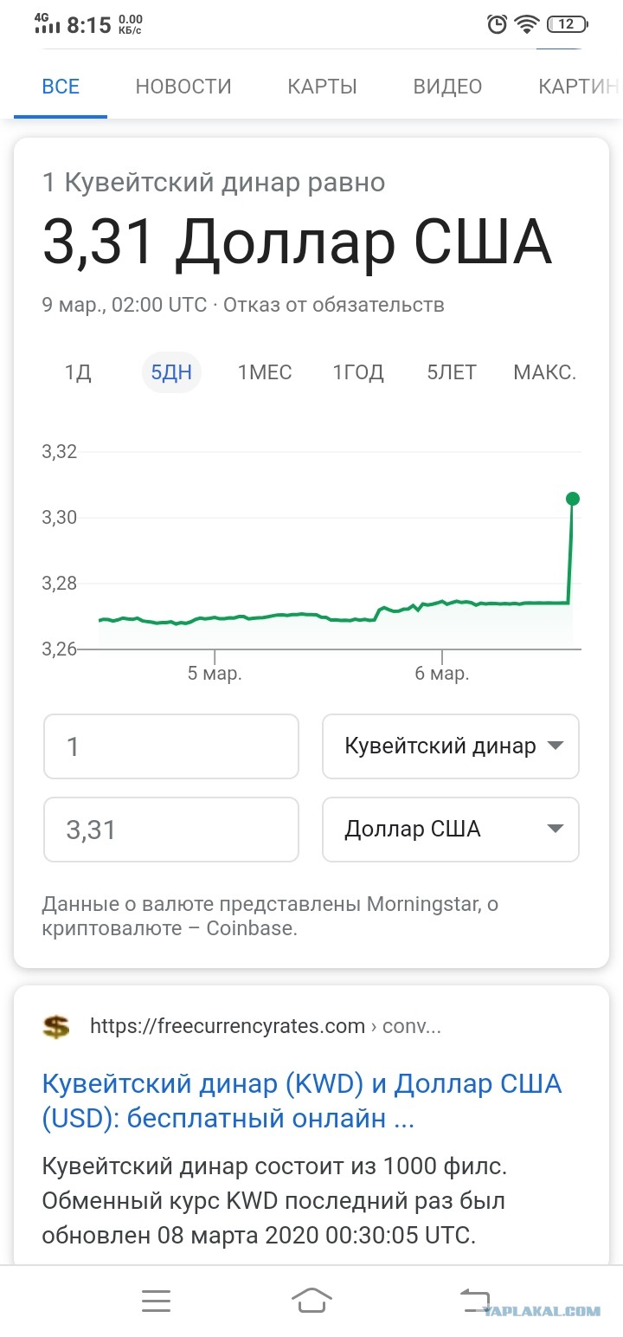Tap the battery indicator icon
Screen dimensions: 623x1337
(x=568, y=25)
